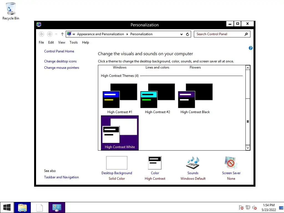Open File Explorer from taskbar

point(22,207)
